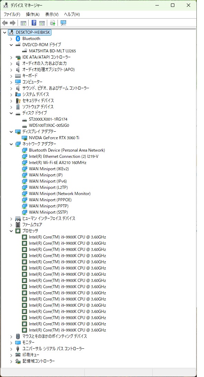Image resolution: width=204 pixels, height=377 pixels.
Task: Select サウンド、ビデオ、およびゲーム コントローラー label
Action: (x=56, y=88)
